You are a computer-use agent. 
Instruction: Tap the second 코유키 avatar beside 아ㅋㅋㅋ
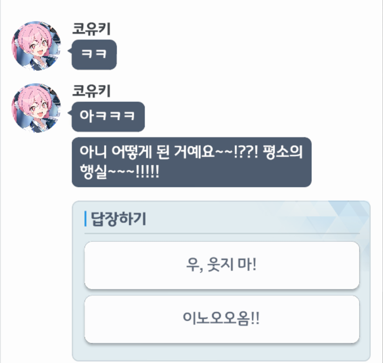point(36,108)
